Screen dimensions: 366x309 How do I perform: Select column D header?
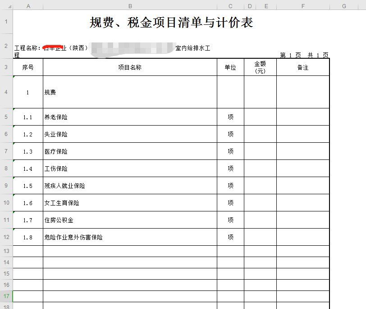(x=250, y=6)
